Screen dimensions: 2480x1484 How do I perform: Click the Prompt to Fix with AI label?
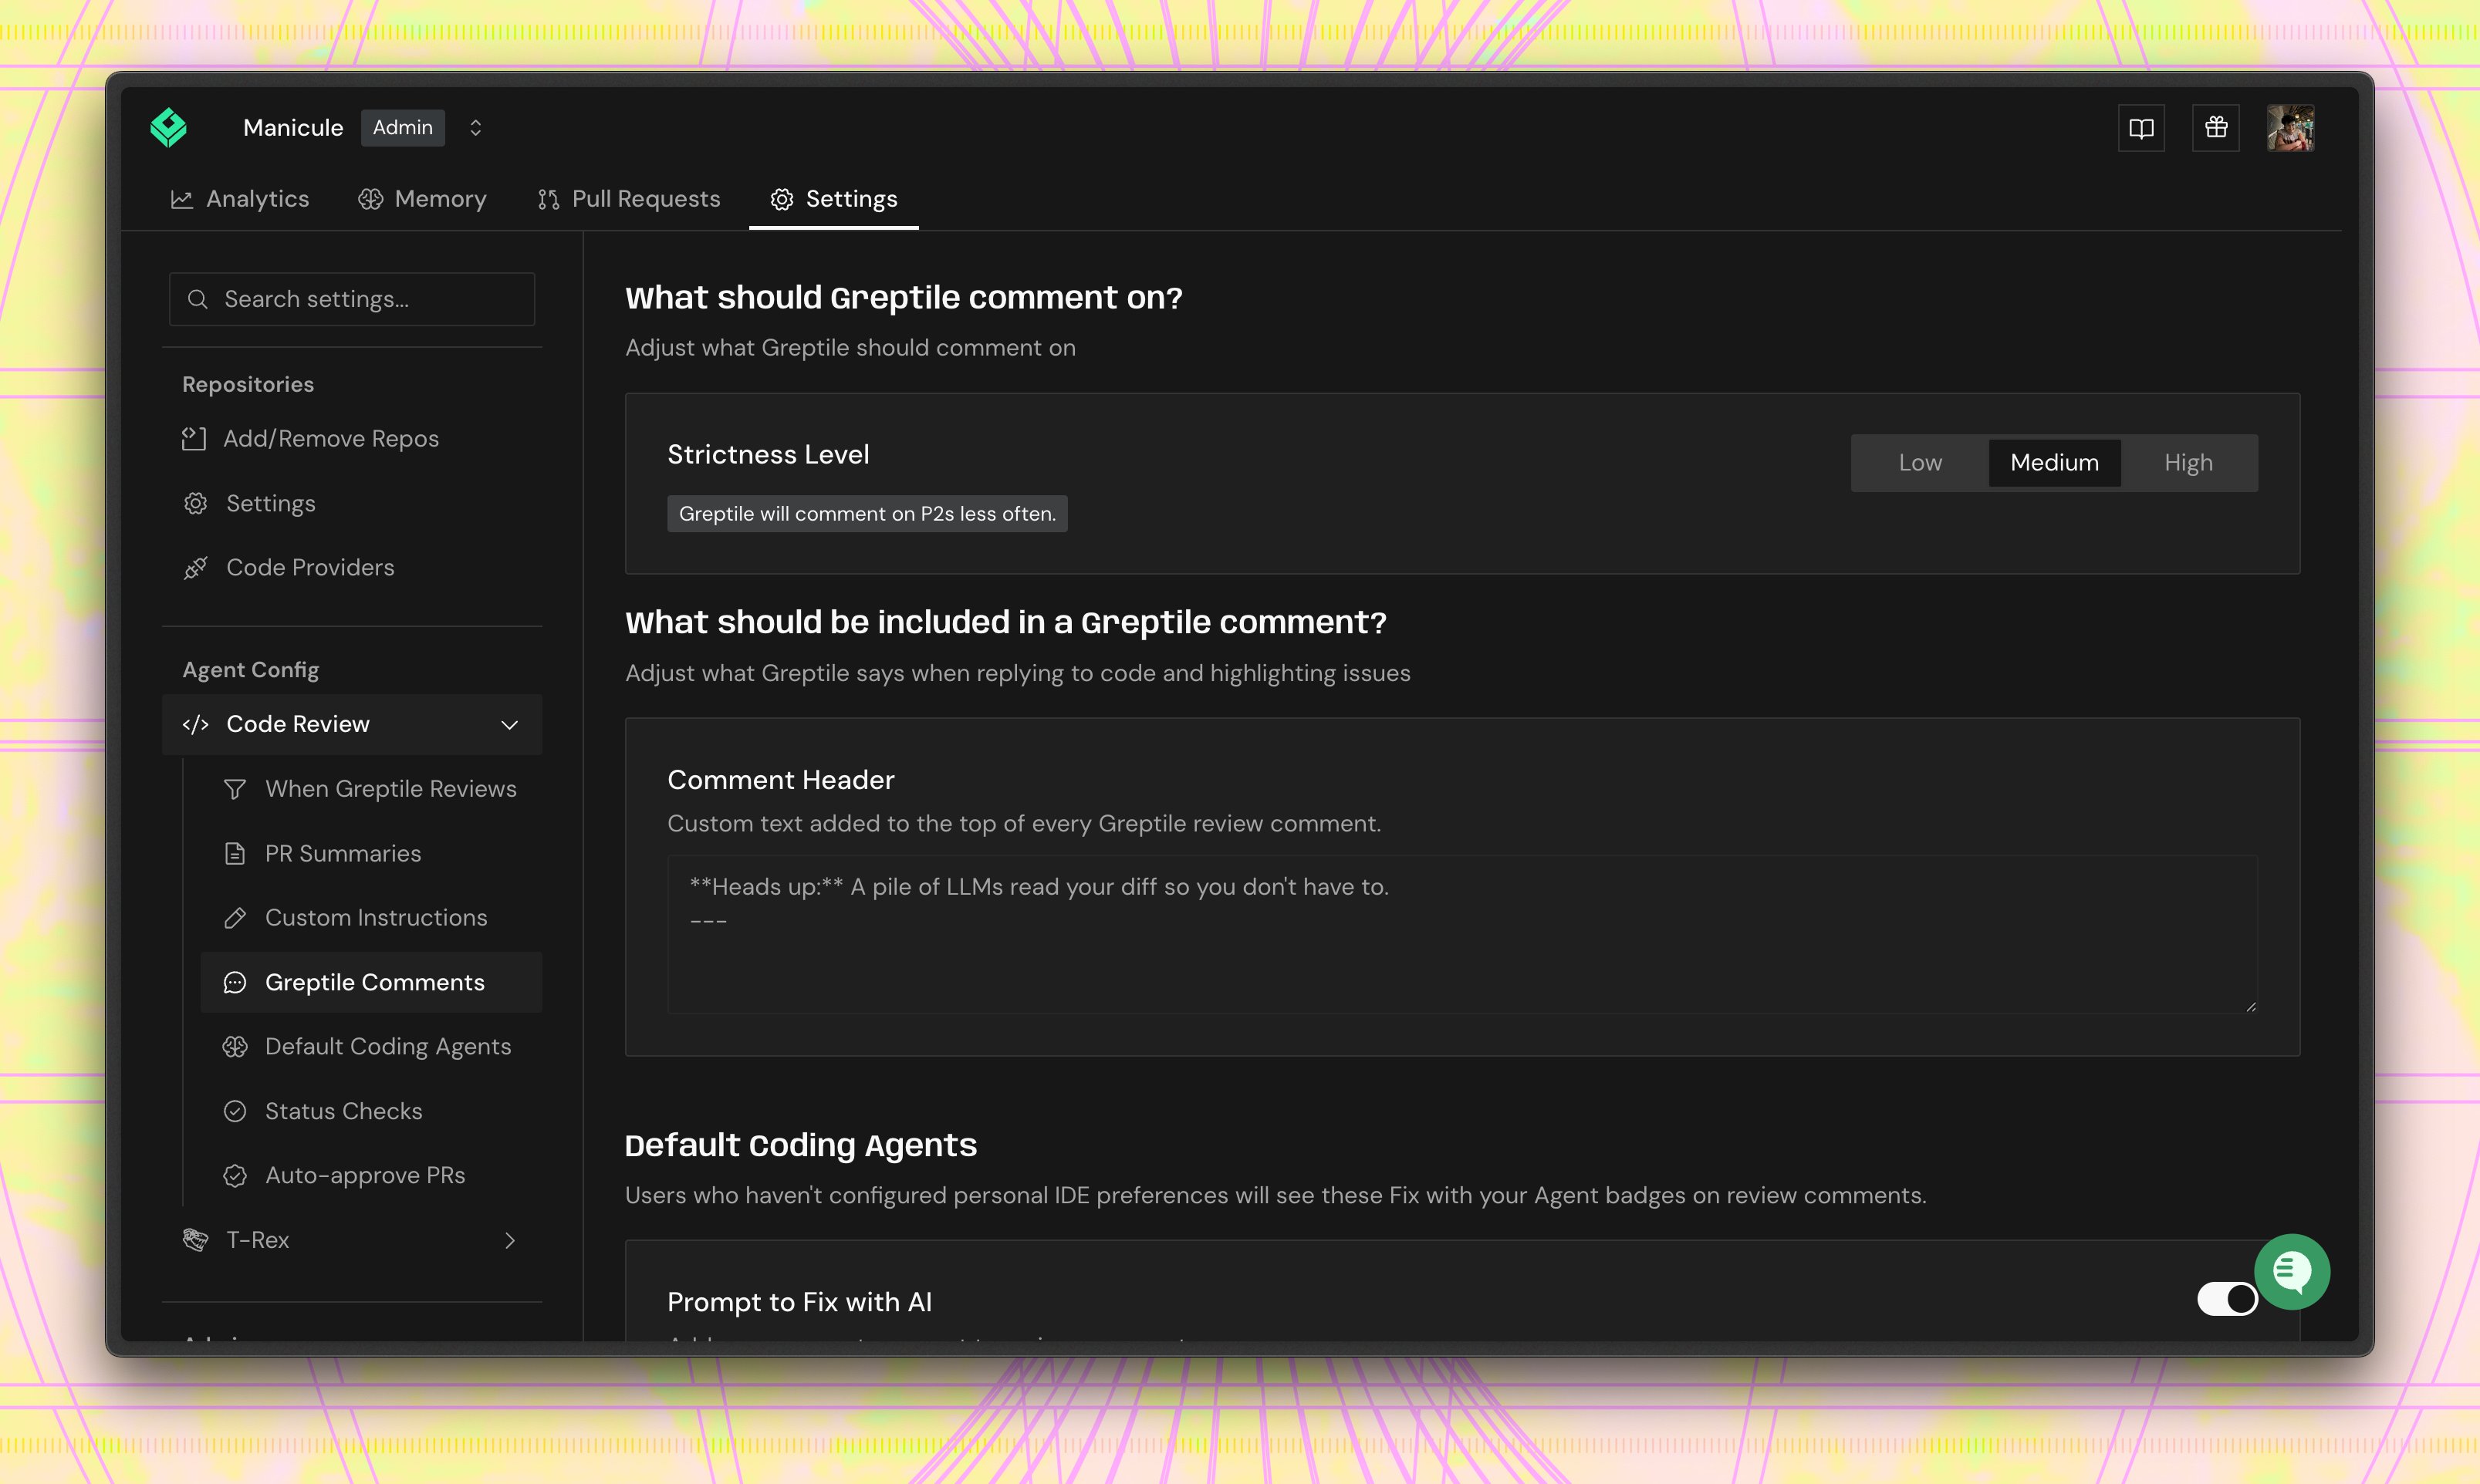point(799,1302)
